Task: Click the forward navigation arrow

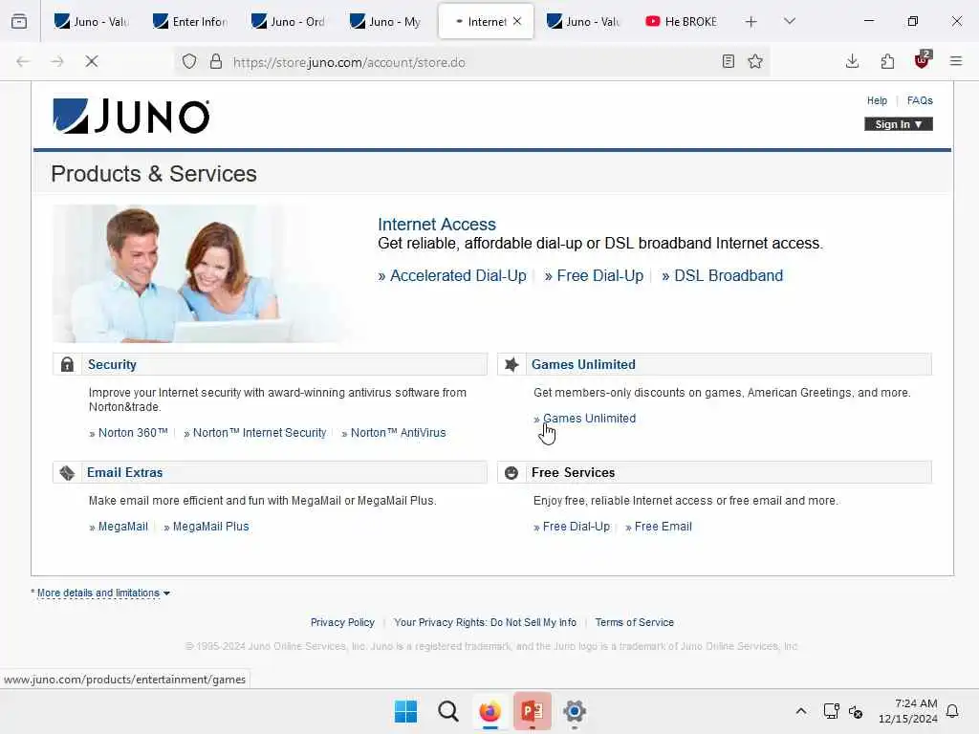Action: click(x=57, y=61)
